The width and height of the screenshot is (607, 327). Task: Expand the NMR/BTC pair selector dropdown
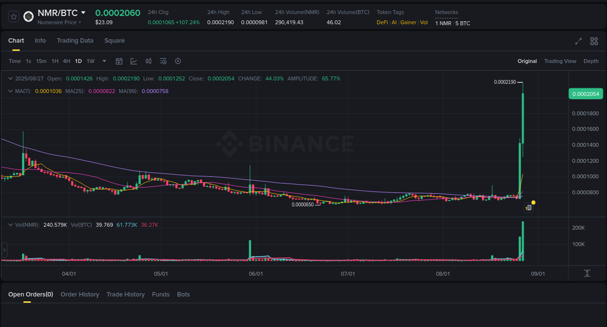coord(84,13)
